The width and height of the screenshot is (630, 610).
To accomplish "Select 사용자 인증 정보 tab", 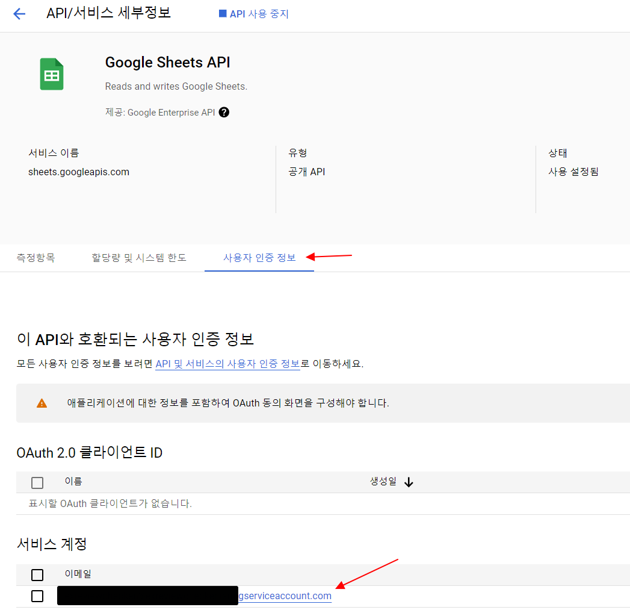I will (259, 257).
